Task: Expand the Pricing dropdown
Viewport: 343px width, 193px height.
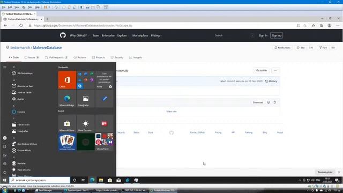Action: [x=156, y=35]
